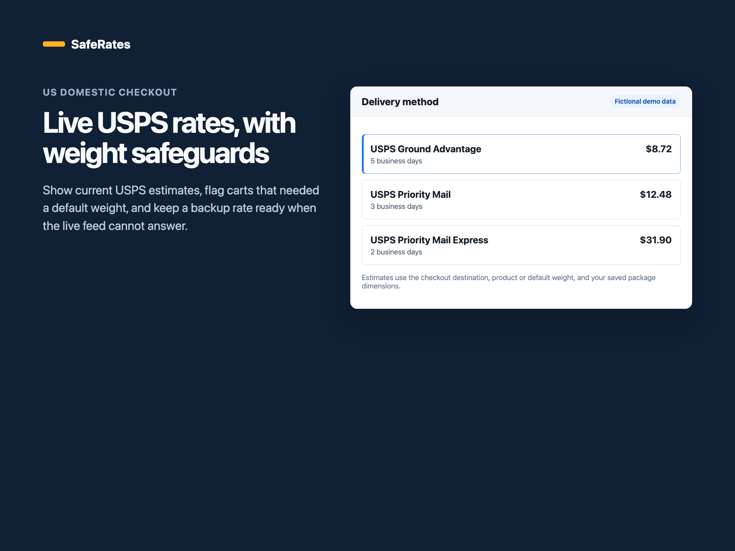This screenshot has height=551, width=735.
Task: Click the orange SafeRates logo bar
Action: 54,44
